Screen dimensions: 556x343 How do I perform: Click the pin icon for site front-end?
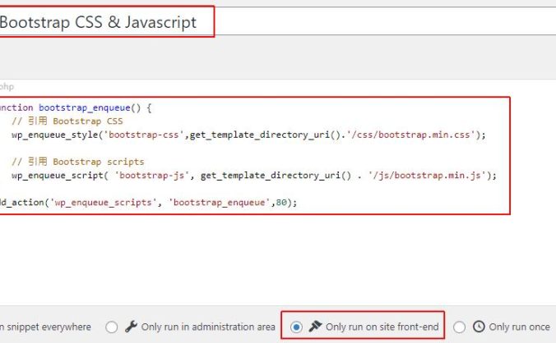coord(315,327)
